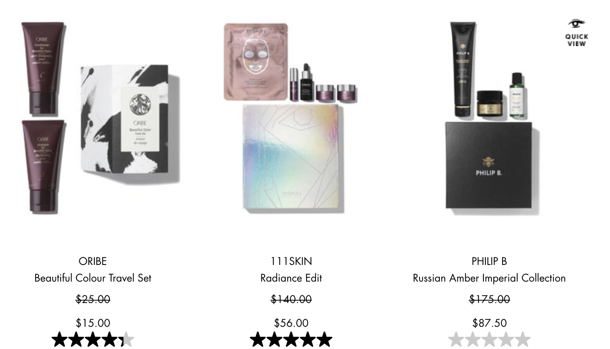
Task: Select the Oribe shampoo tube image
Action: (43, 167)
